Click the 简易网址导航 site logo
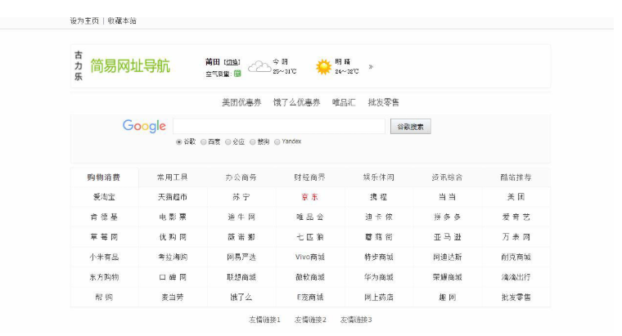The height and width of the screenshot is (336, 622). 130,66
